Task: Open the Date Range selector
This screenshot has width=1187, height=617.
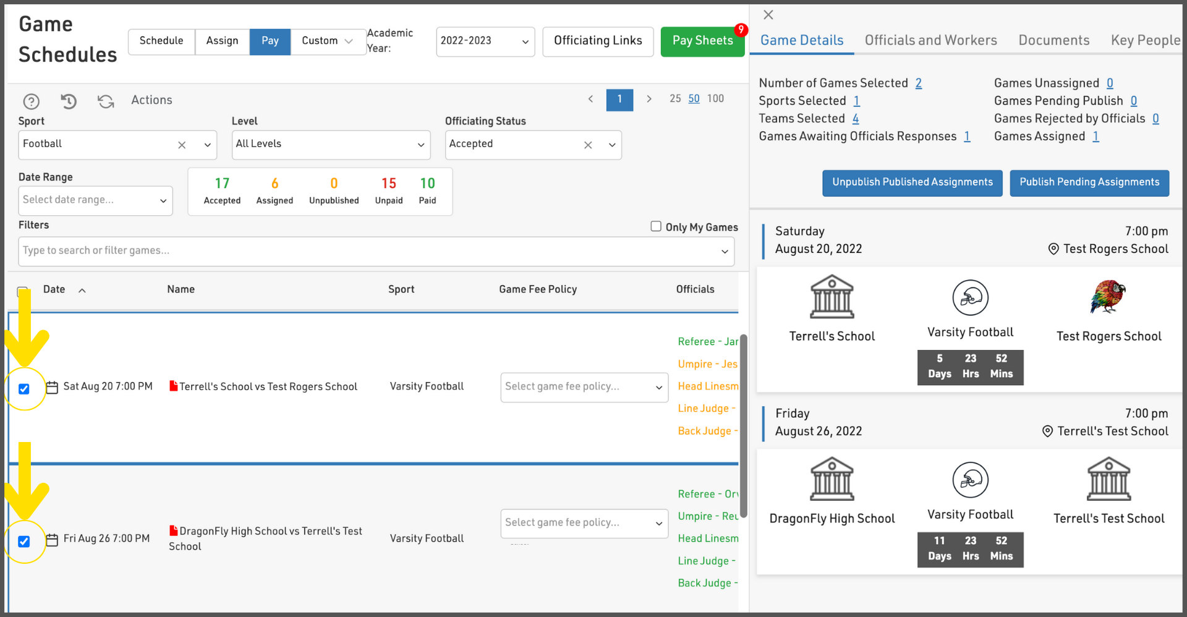Action: 95,200
